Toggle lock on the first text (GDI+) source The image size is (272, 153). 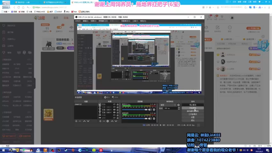(118, 107)
